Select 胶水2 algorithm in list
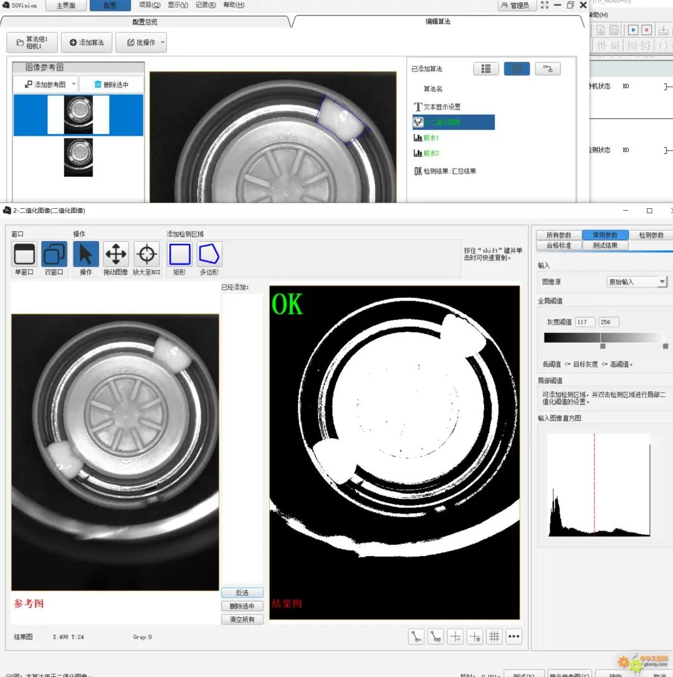 coord(426,153)
